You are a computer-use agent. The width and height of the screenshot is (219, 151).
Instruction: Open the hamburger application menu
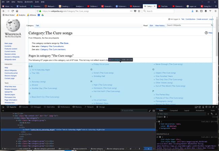pyautogui.click(x=216, y=11)
